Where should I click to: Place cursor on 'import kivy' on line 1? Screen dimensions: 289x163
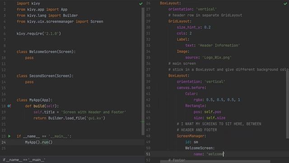tap(28, 4)
